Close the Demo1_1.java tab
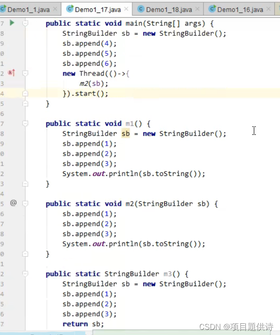This screenshot has height=335, width=280. pos(55,9)
